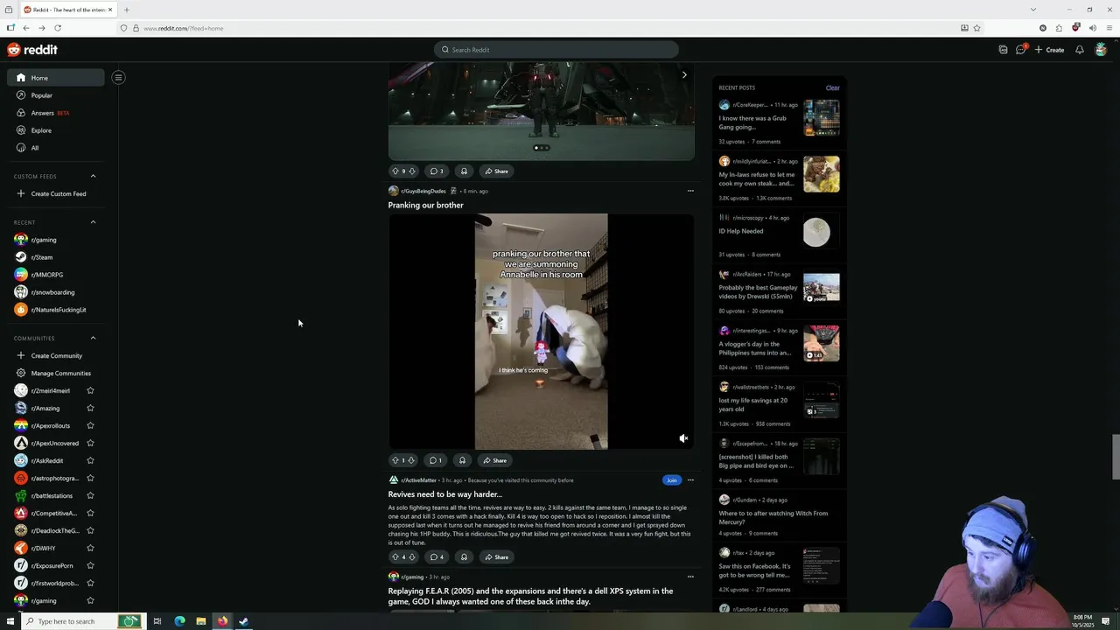Open Windows Task View in taskbar
Image resolution: width=1120 pixels, height=630 pixels.
157,621
